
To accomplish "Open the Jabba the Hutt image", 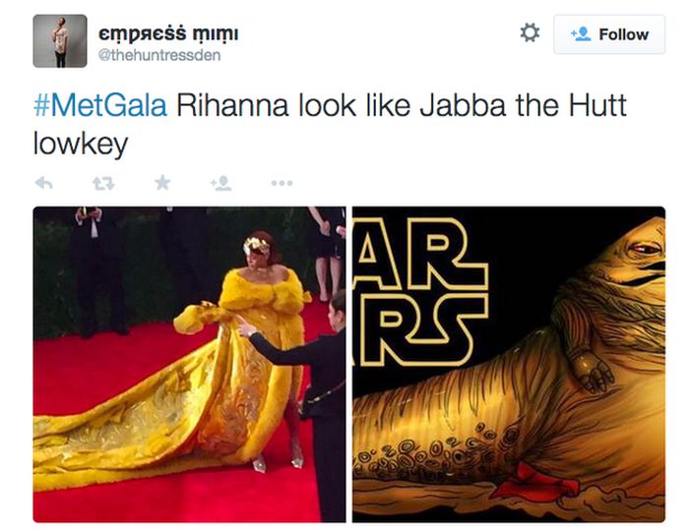I will click(509, 364).
